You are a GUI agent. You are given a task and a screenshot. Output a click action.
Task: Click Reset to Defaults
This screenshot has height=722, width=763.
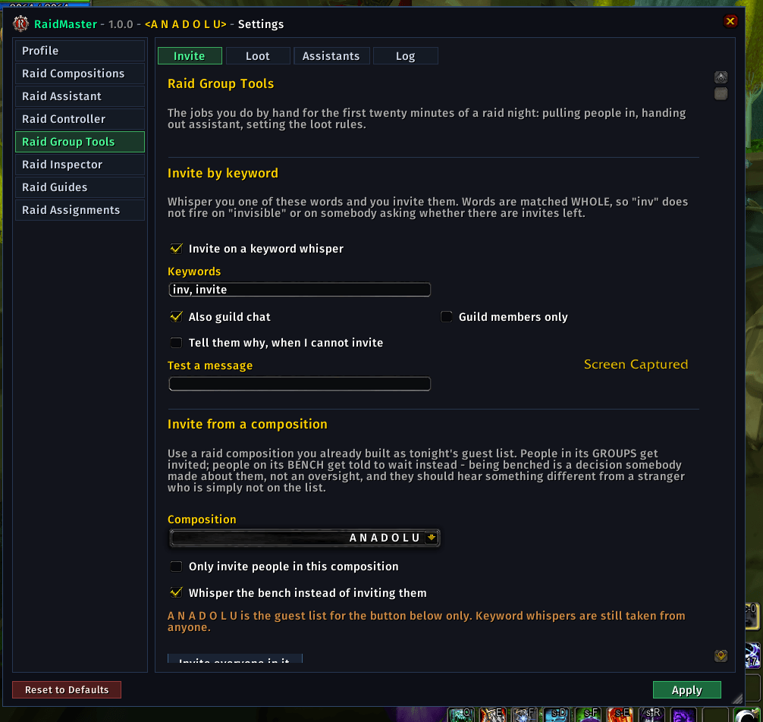coord(67,690)
